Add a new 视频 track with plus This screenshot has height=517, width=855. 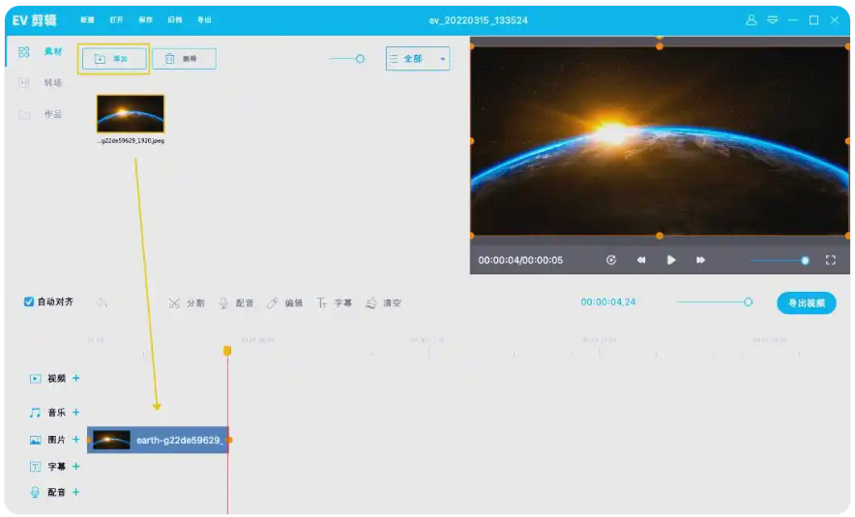pyautogui.click(x=76, y=378)
